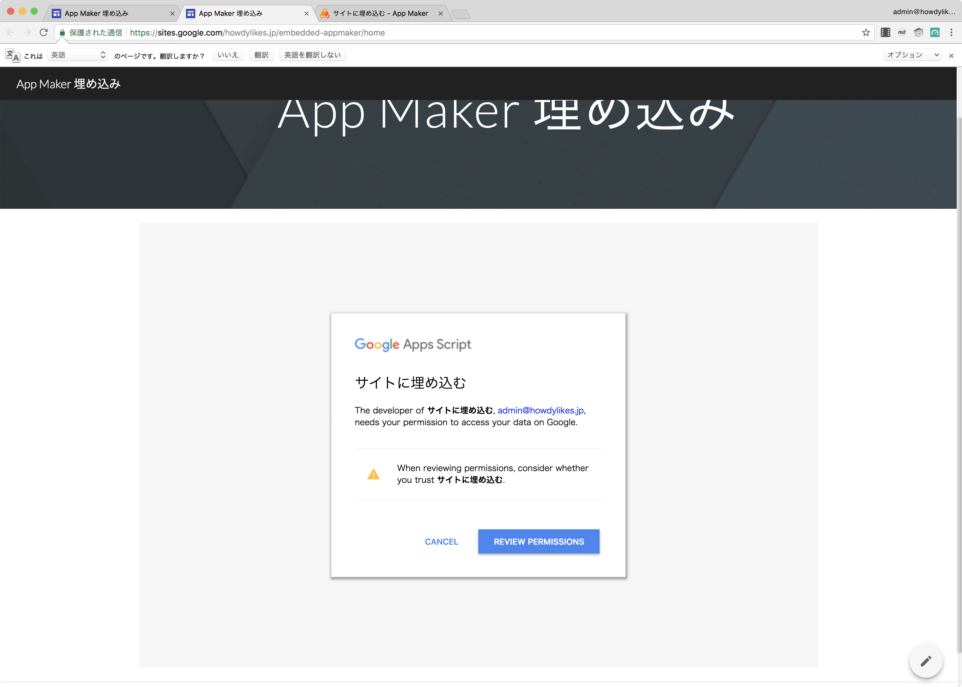Close the サイトに埋め込む - App Maker tab
The width and height of the screenshot is (962, 687).
[x=440, y=14]
